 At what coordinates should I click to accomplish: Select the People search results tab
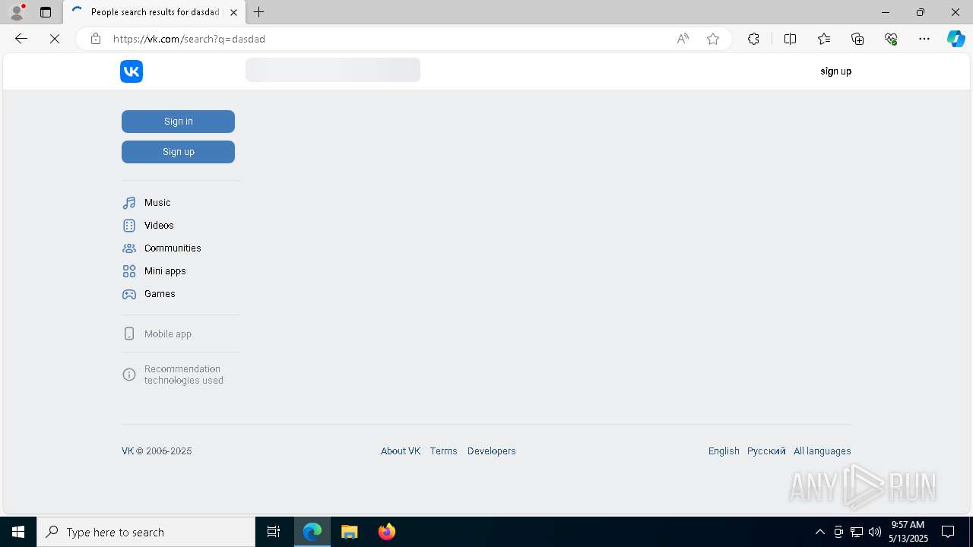coord(154,12)
